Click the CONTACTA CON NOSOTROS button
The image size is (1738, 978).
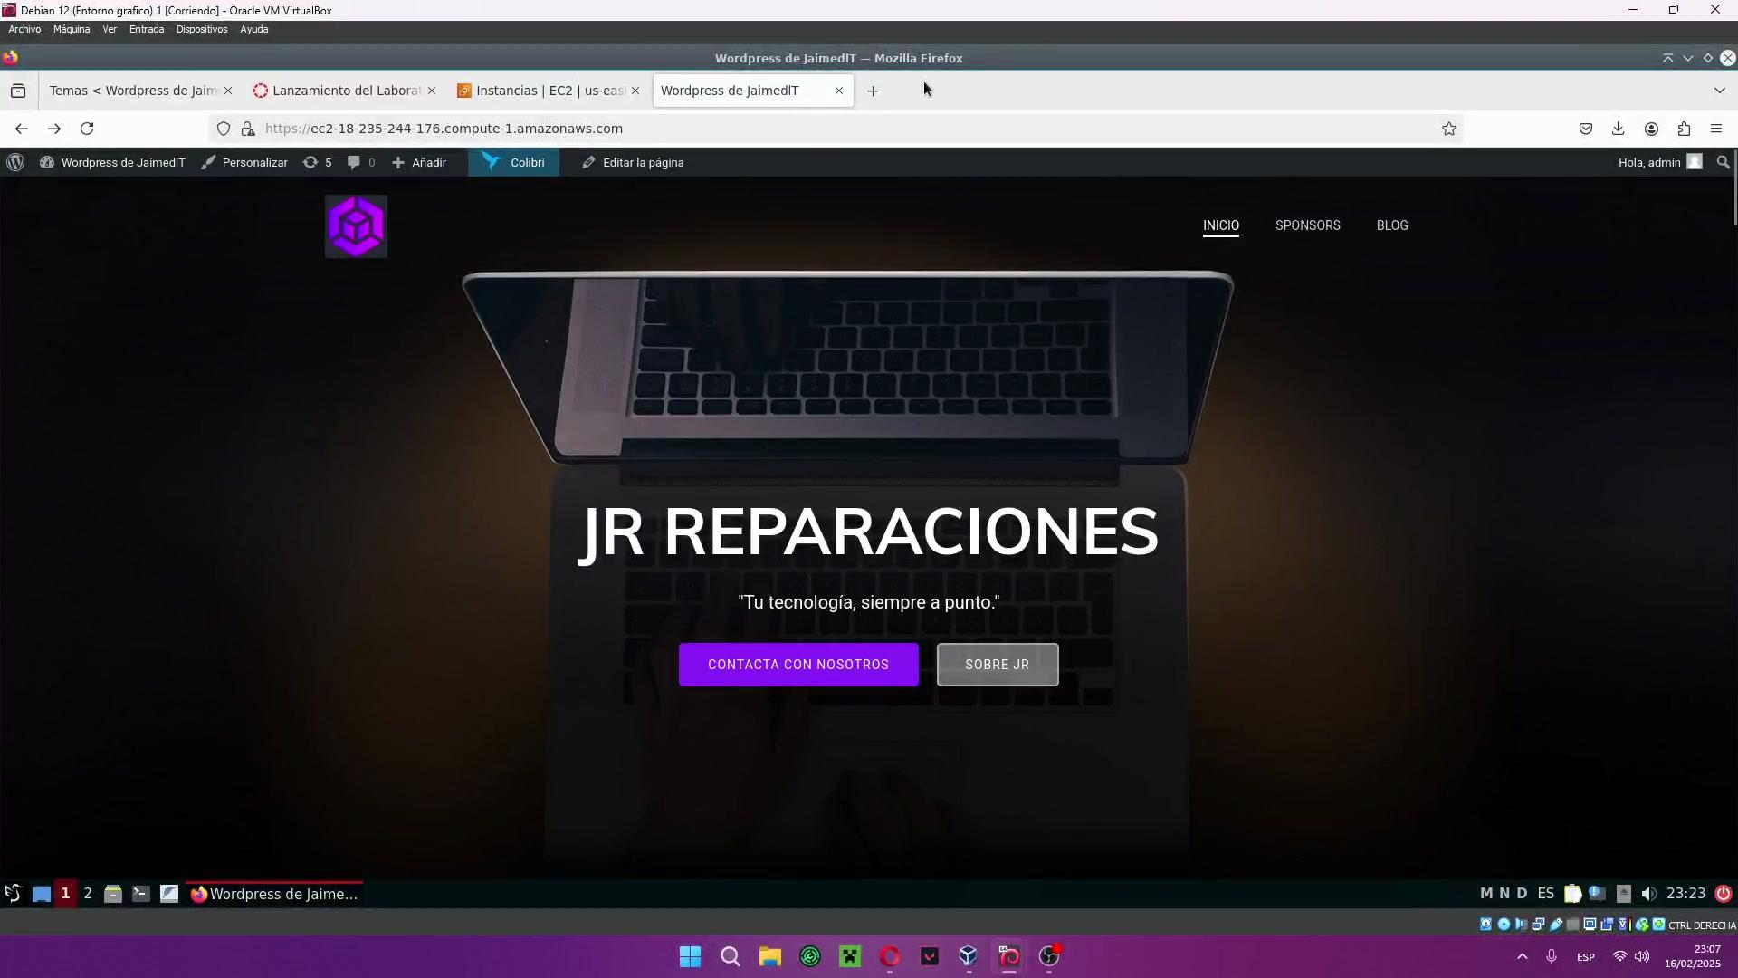[x=798, y=665]
